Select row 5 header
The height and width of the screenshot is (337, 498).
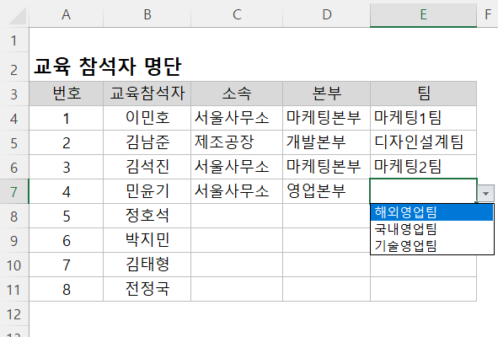click(14, 143)
